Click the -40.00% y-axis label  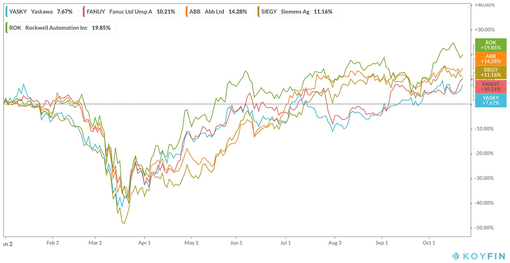pyautogui.click(x=484, y=203)
